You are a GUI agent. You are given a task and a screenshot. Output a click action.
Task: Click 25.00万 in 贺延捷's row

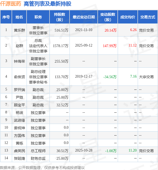click(62, 158)
